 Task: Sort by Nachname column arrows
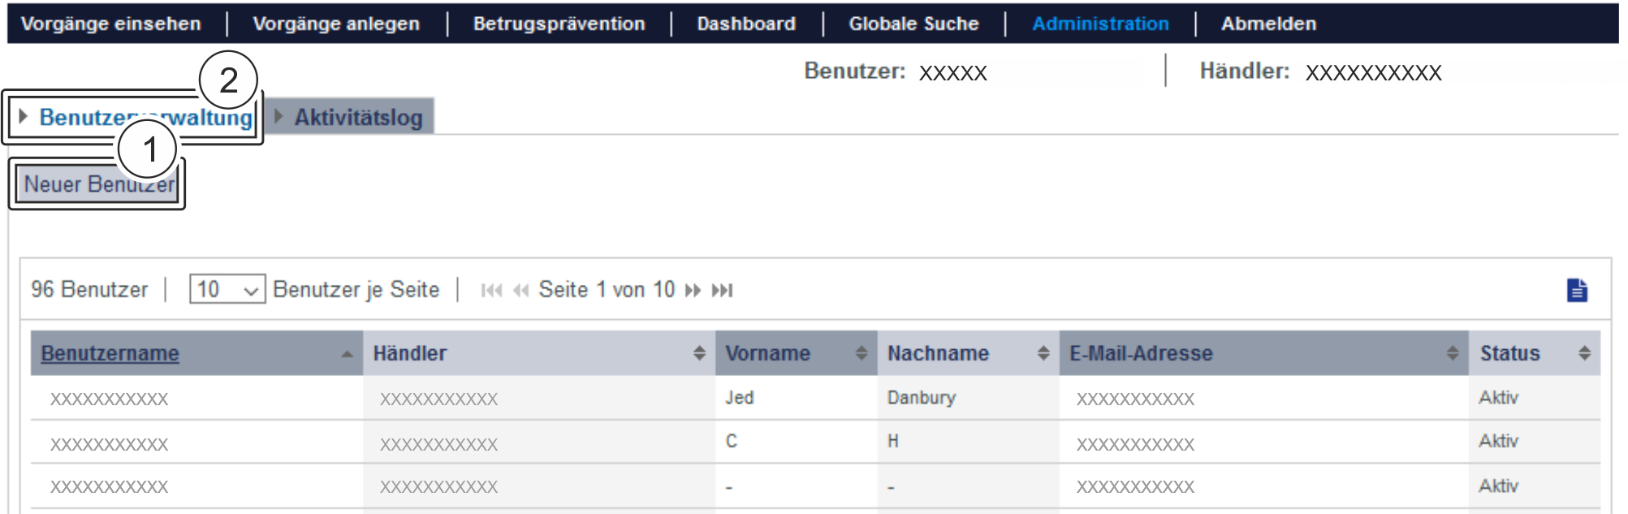(x=1043, y=353)
